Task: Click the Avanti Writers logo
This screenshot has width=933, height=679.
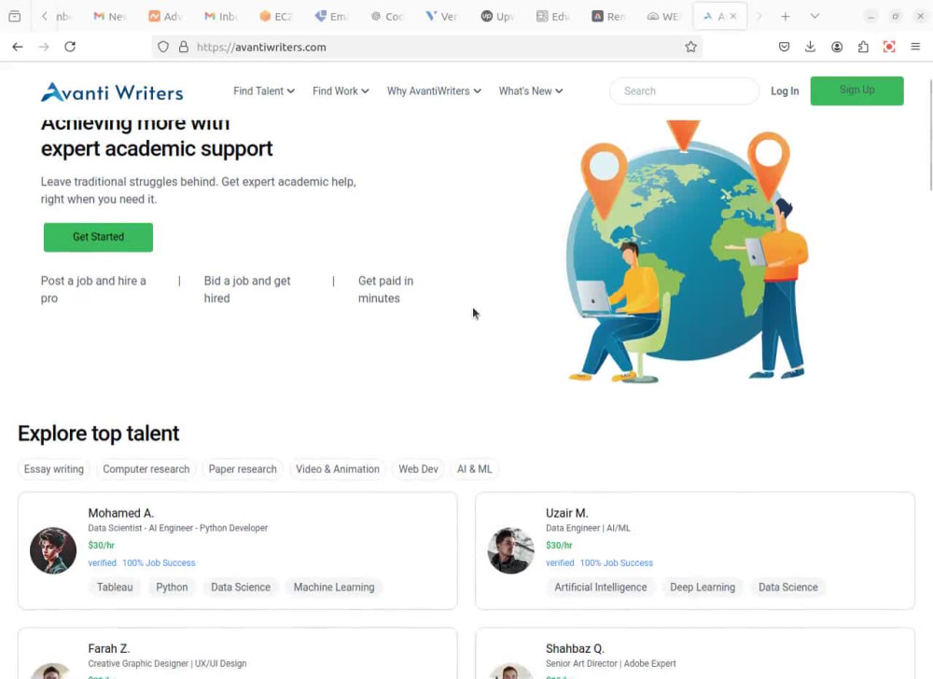Action: (112, 91)
